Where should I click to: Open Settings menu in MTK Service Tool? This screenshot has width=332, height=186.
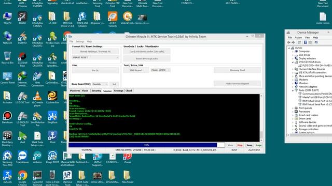pos(80,41)
